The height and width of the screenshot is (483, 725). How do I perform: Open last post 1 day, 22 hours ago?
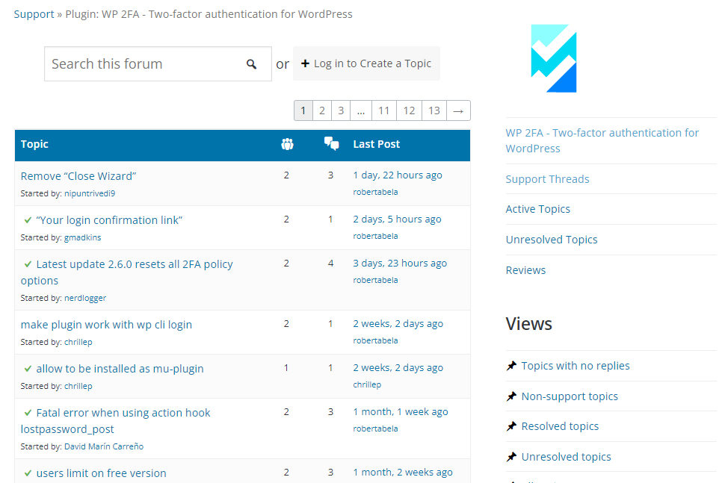398,175
